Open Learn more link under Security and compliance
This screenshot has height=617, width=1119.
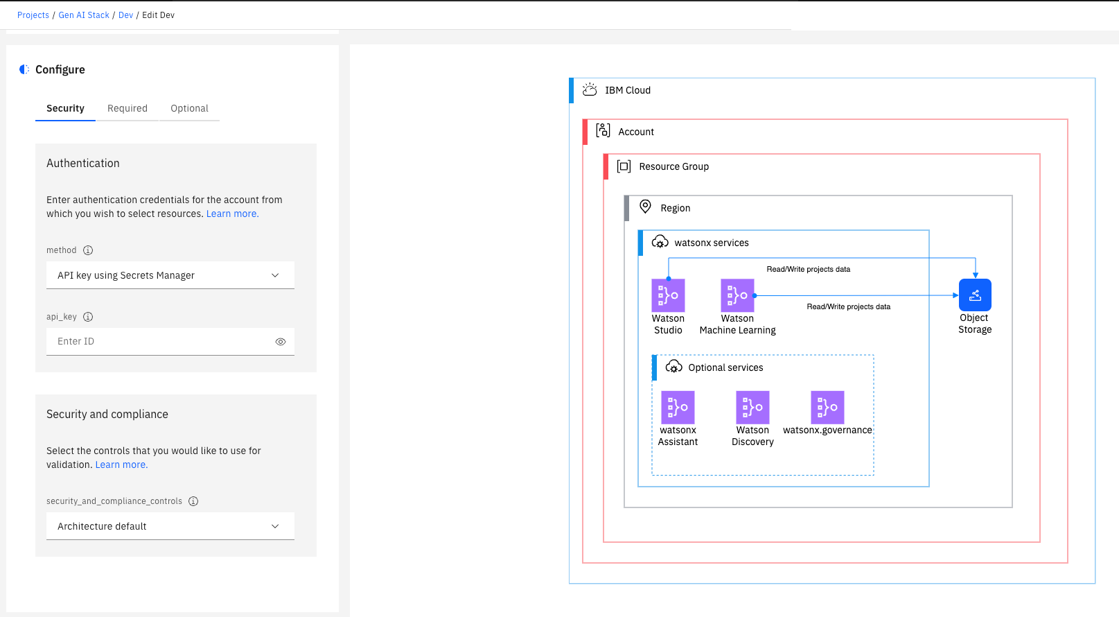(x=121, y=464)
